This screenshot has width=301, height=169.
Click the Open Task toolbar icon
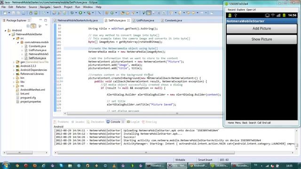coord(127,13)
